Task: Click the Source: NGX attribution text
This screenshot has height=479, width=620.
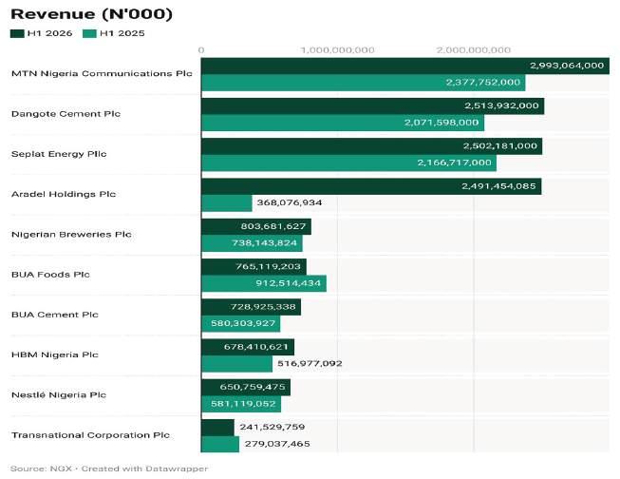Action: click(41, 469)
